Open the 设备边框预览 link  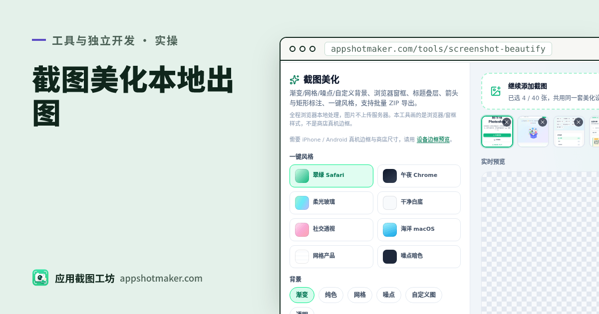point(433,140)
